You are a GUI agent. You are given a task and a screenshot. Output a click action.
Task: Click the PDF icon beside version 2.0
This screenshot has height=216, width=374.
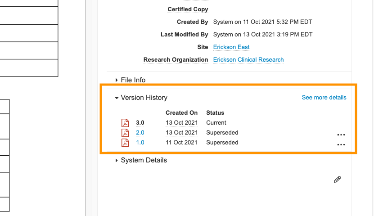pyautogui.click(x=125, y=133)
